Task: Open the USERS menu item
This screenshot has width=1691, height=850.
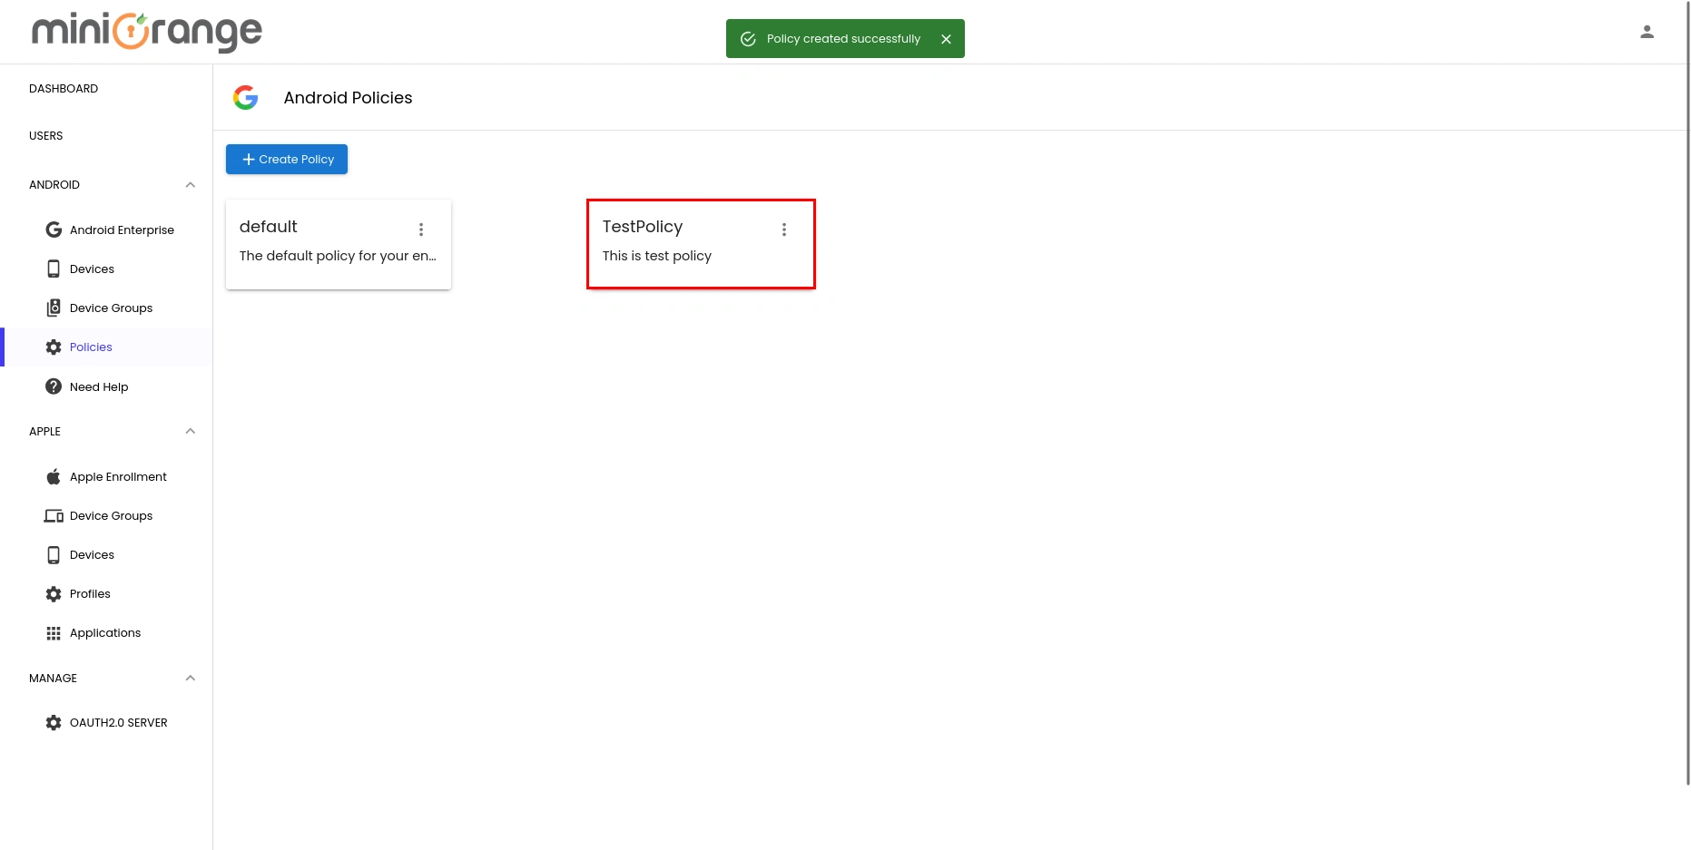Action: tap(46, 135)
